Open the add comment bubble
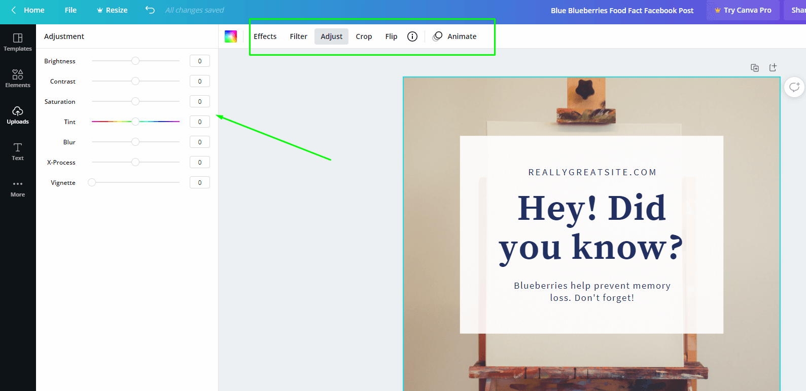The height and width of the screenshot is (391, 806). (794, 87)
